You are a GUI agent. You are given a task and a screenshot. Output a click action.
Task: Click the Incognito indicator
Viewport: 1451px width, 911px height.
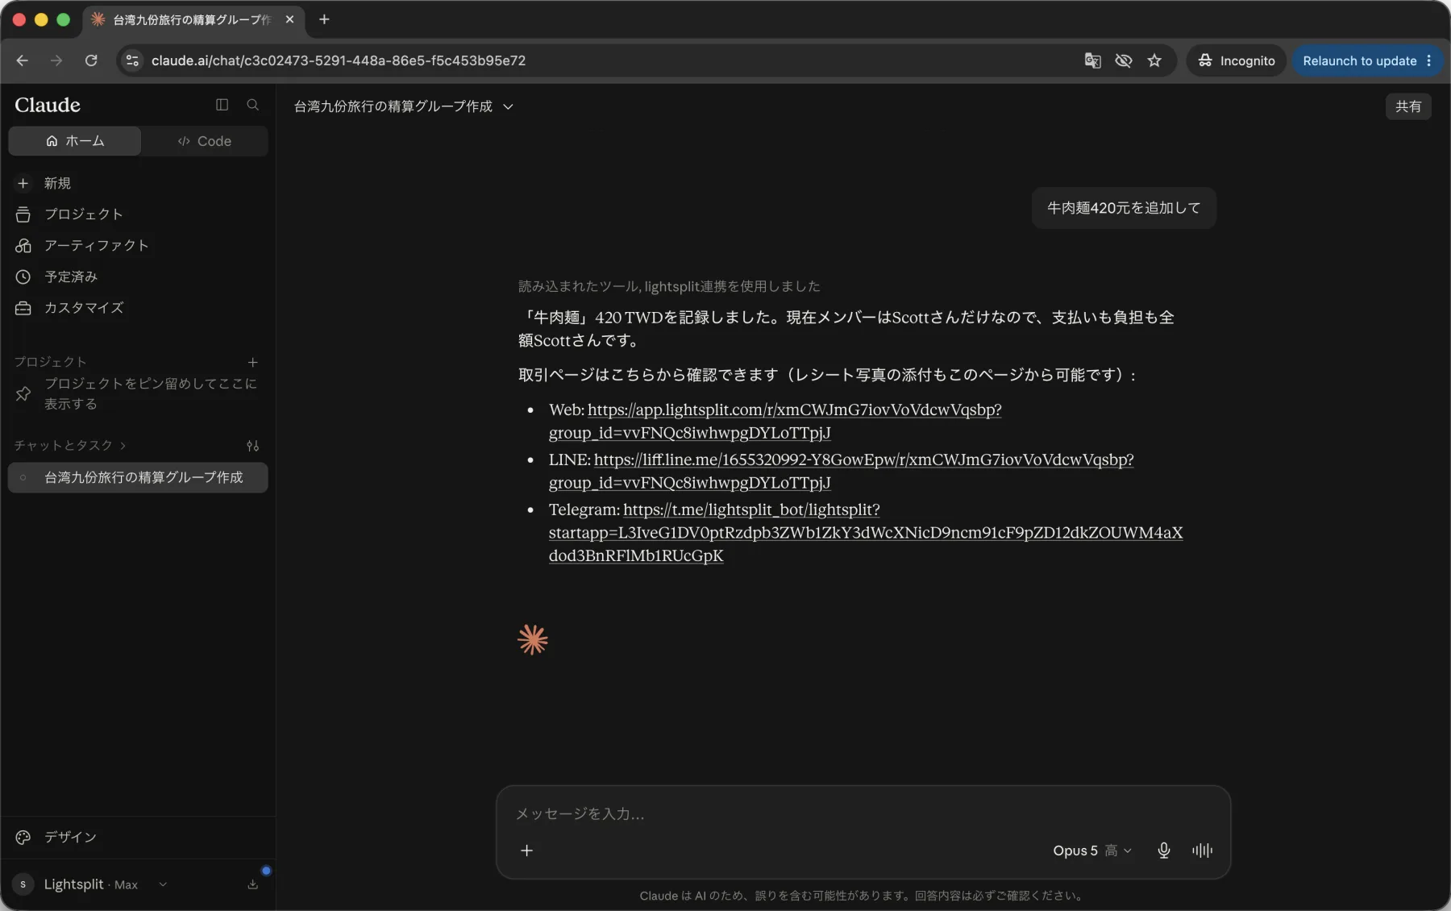(x=1237, y=60)
